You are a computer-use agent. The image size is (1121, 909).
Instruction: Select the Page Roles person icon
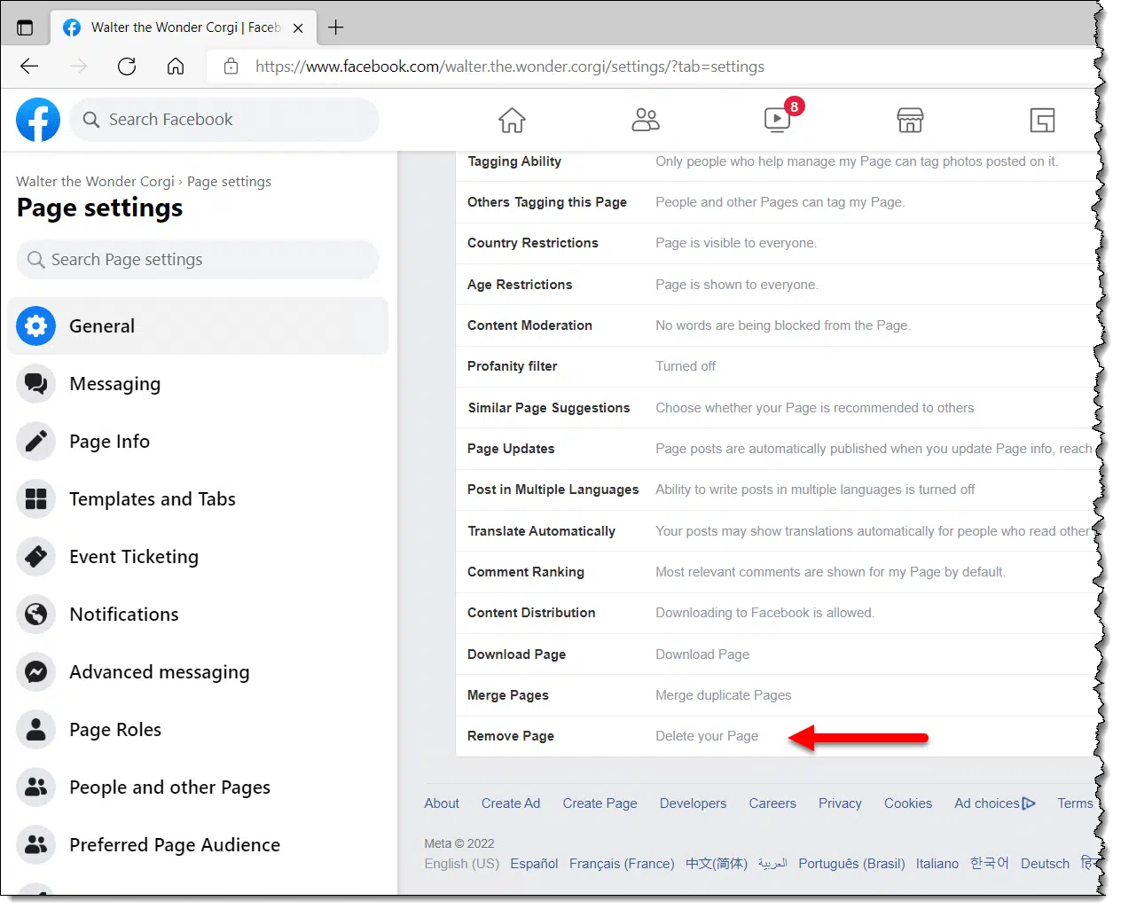click(35, 730)
